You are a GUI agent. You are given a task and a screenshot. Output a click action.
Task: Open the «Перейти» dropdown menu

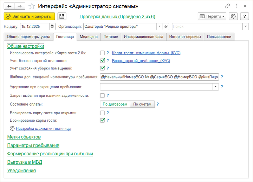pyautogui.click(x=212, y=16)
